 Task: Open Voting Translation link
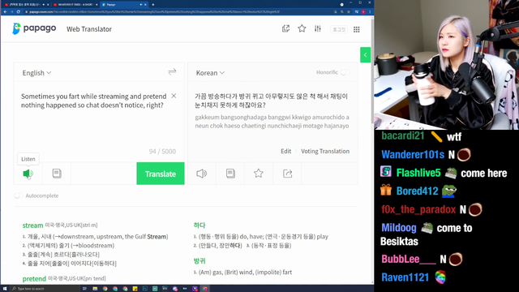(325, 152)
